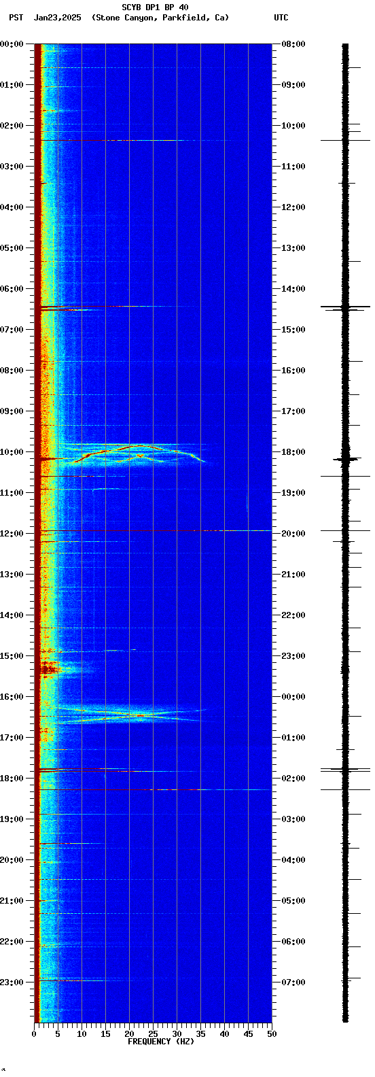Screen dimensions: 375x1077
Task: Click the dark red burst near 15:20 PST
Action: (49, 670)
